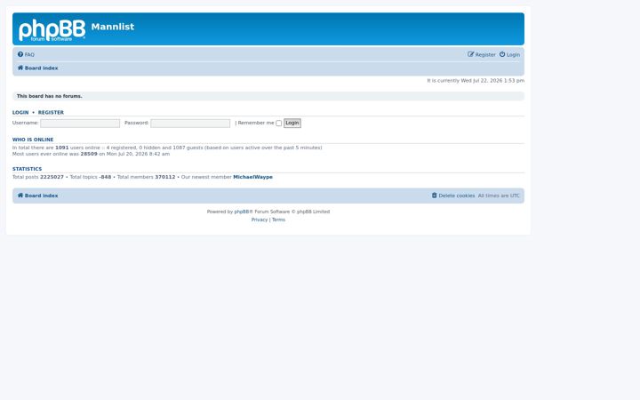Open the Login link in top navbar
Screen dimensions: 640x400
coord(513,55)
